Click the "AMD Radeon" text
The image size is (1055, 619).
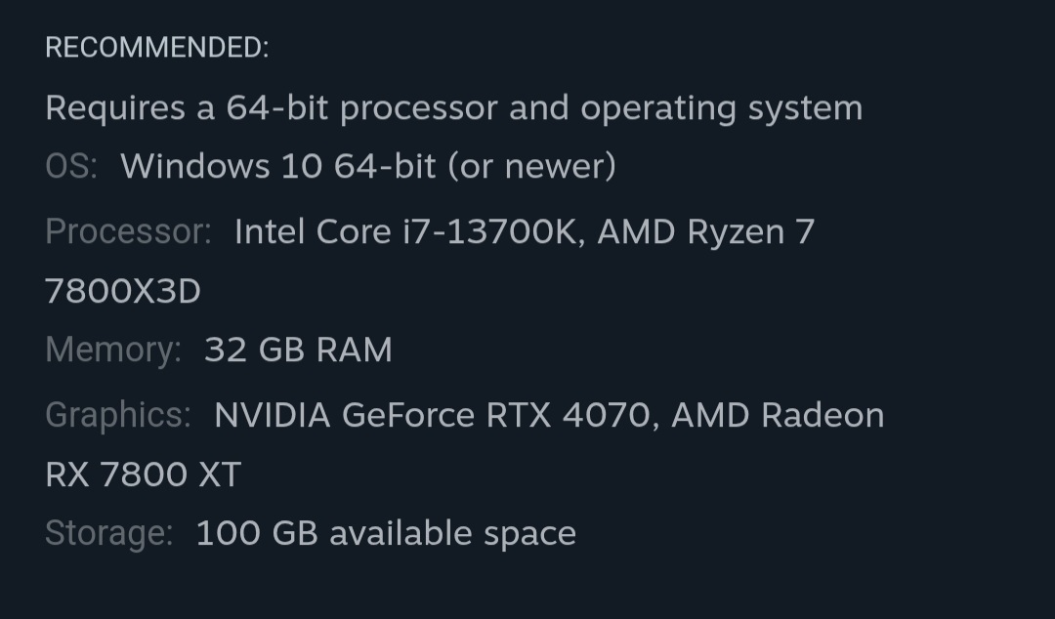pyautogui.click(x=778, y=415)
